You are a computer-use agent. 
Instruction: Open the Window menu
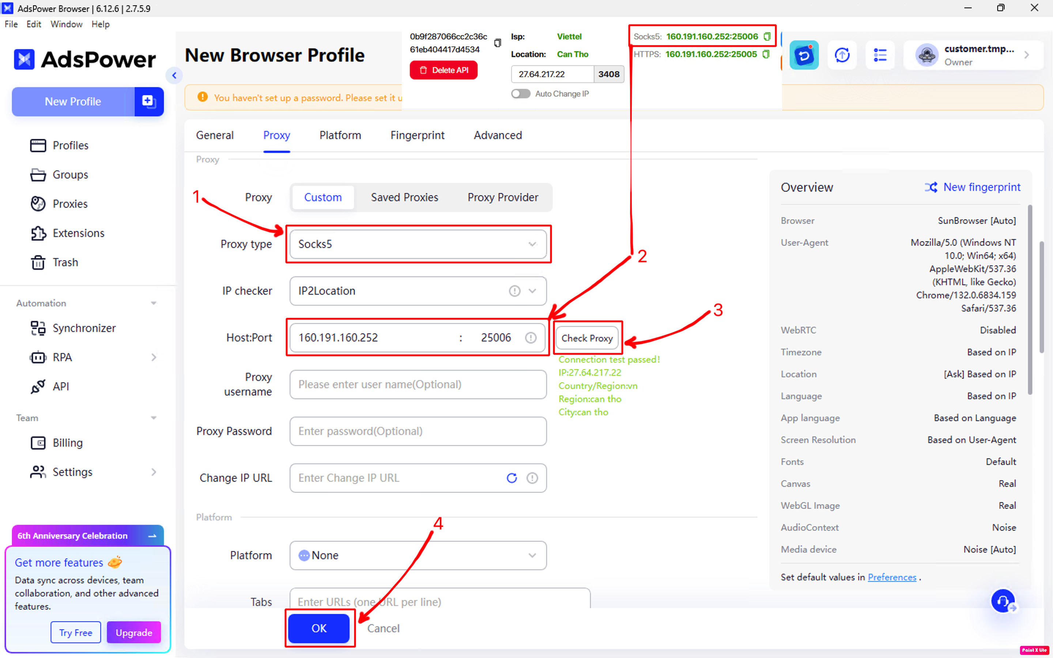click(x=66, y=24)
